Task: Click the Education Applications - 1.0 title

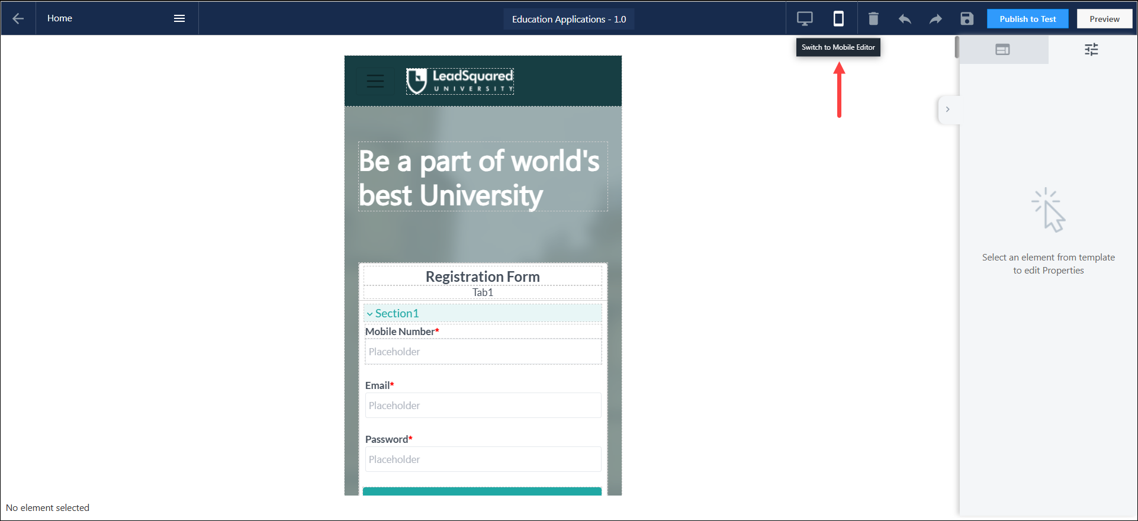Action: click(569, 19)
